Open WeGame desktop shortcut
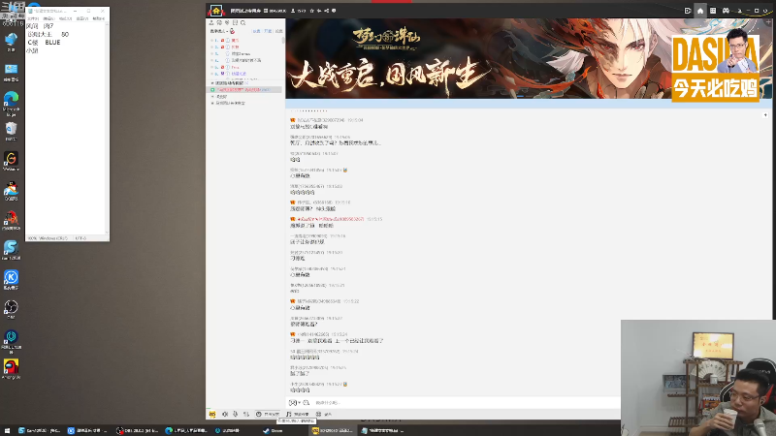Image resolution: width=776 pixels, height=436 pixels. [11, 162]
